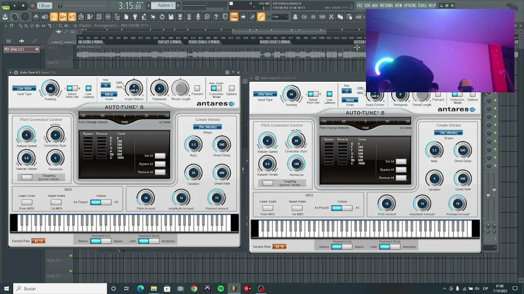This screenshot has height=294, width=524.
Task: Switch to Song mode indicator
Action: [6, 7]
